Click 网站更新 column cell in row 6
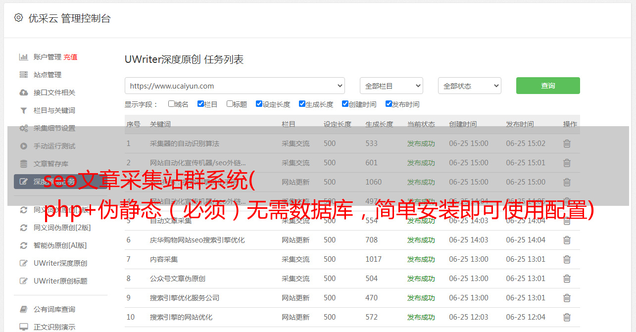The image size is (636, 332). pos(295,240)
